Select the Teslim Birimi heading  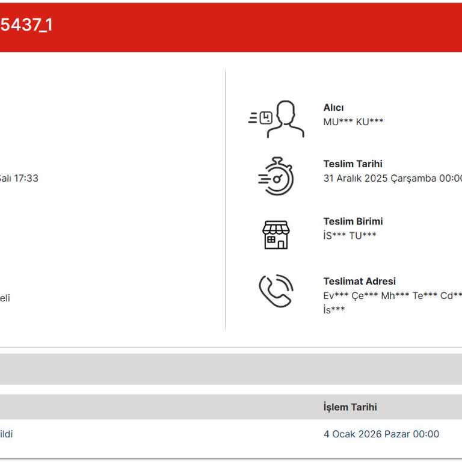353,221
